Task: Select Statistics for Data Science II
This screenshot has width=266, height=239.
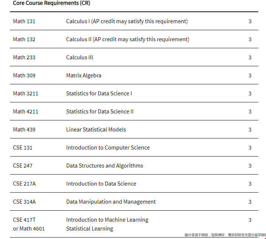Action: (100, 112)
